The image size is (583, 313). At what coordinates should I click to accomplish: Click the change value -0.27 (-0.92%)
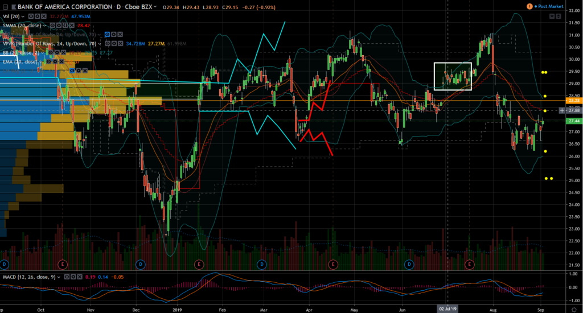[259, 7]
